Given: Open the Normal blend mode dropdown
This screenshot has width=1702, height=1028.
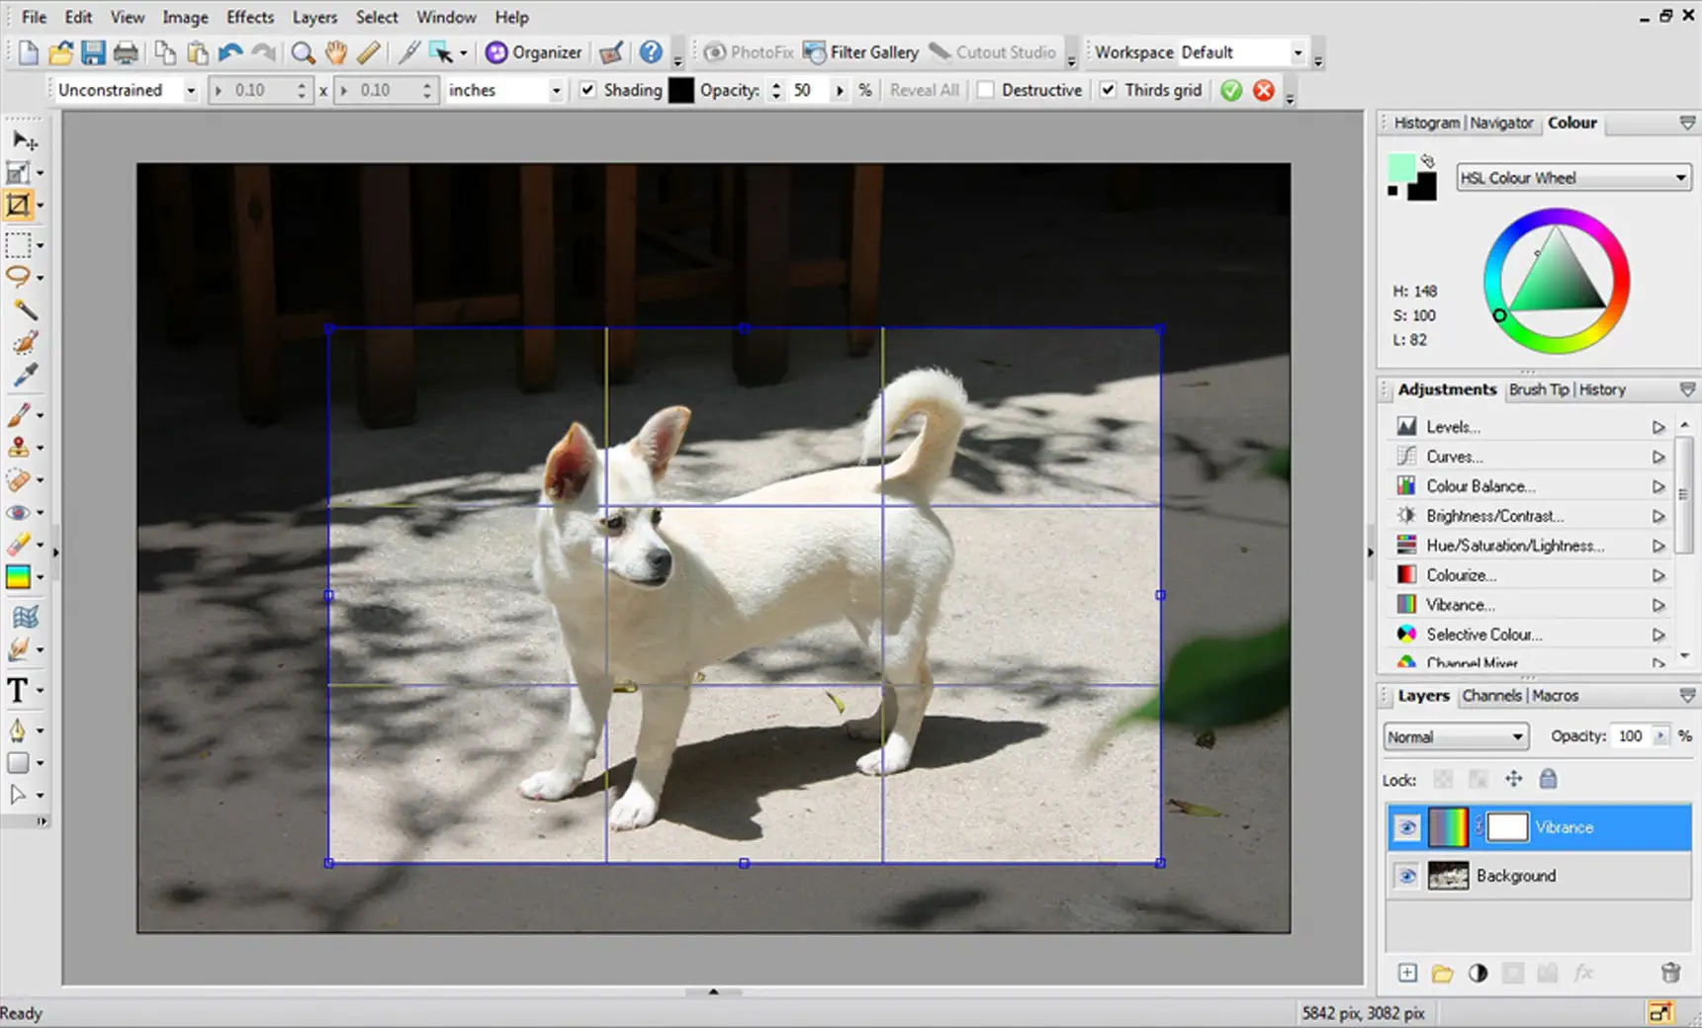Looking at the screenshot, I should (x=1512, y=736).
